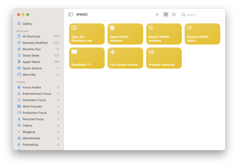The height and width of the screenshot is (167, 238).
Task: Switch to grid view
Action: [x=166, y=15]
